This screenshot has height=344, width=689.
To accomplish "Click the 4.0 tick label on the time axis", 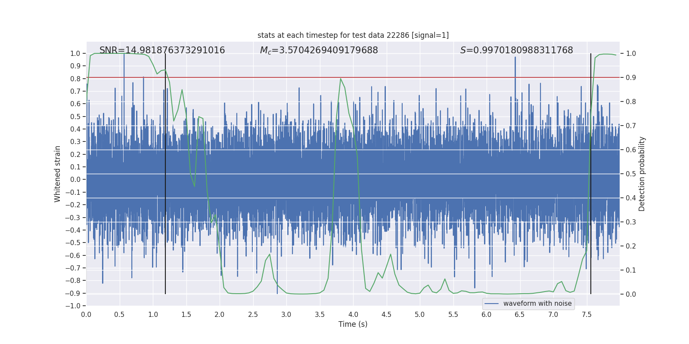I will tap(353, 314).
